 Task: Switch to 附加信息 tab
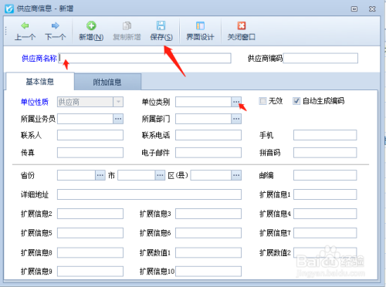pyautogui.click(x=107, y=82)
